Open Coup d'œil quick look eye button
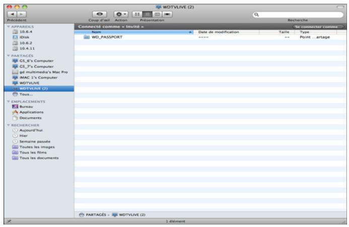Screen dimensions: 349x227 [99, 14]
